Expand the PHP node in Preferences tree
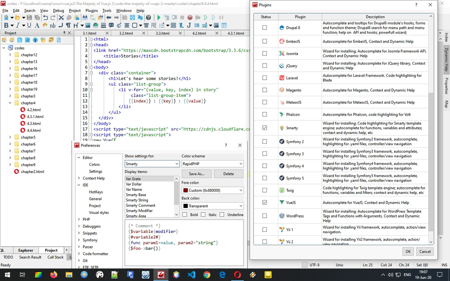Screen dimensions: 450x281 (x=79, y=219)
